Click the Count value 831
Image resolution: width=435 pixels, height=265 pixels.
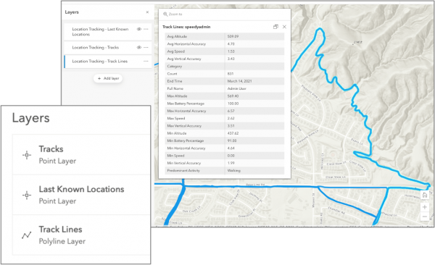[231, 74]
